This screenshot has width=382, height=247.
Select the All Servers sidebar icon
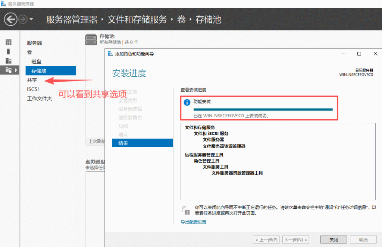tap(8, 61)
